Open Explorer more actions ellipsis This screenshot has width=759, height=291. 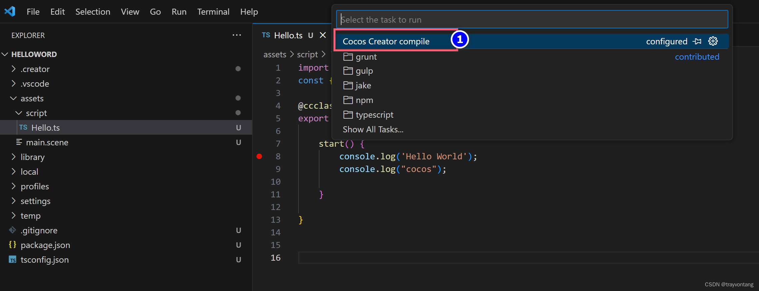(237, 35)
